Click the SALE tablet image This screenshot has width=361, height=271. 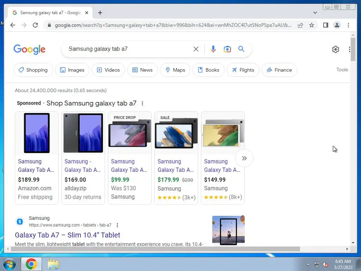pos(176,133)
